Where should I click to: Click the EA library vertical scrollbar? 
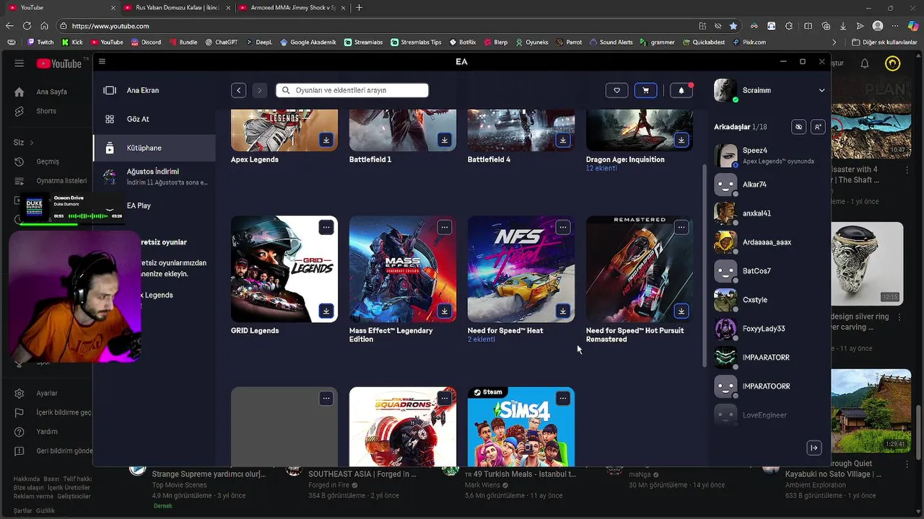coord(705,267)
